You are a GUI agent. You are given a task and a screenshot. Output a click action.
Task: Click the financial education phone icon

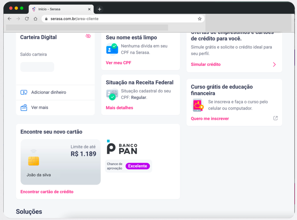coord(198,105)
